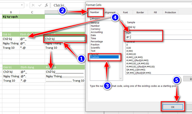
Task: Expand the Name Box dropdown arrow
Action: click(22, 5)
